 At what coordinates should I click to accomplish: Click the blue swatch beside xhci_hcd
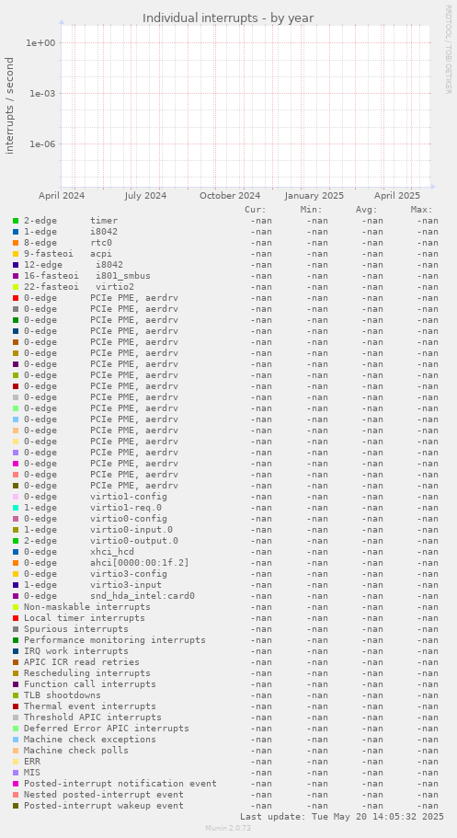[16, 552]
